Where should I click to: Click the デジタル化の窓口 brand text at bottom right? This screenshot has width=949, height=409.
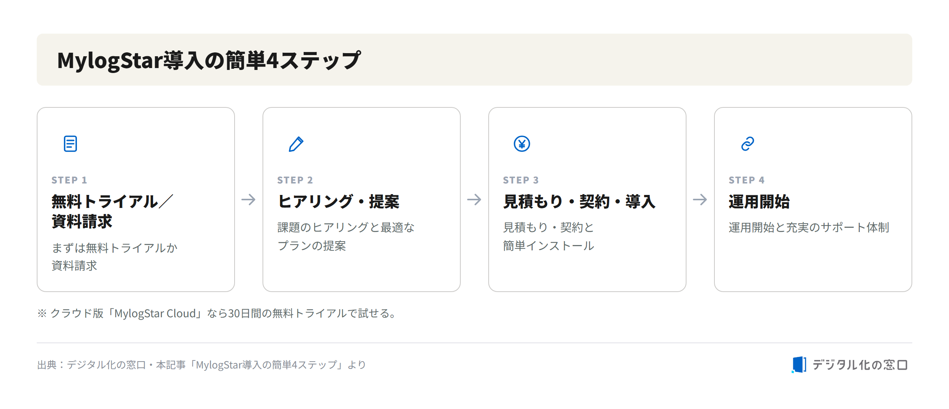(860, 365)
